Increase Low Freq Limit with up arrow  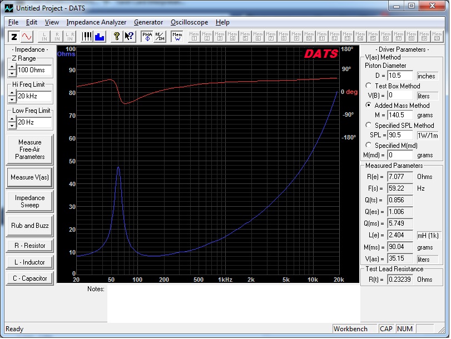12,119
